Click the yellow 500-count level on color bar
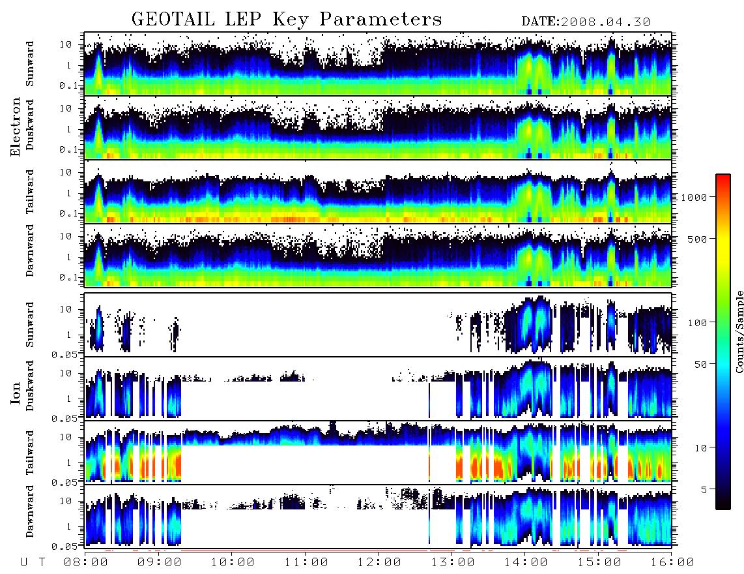 723,239
